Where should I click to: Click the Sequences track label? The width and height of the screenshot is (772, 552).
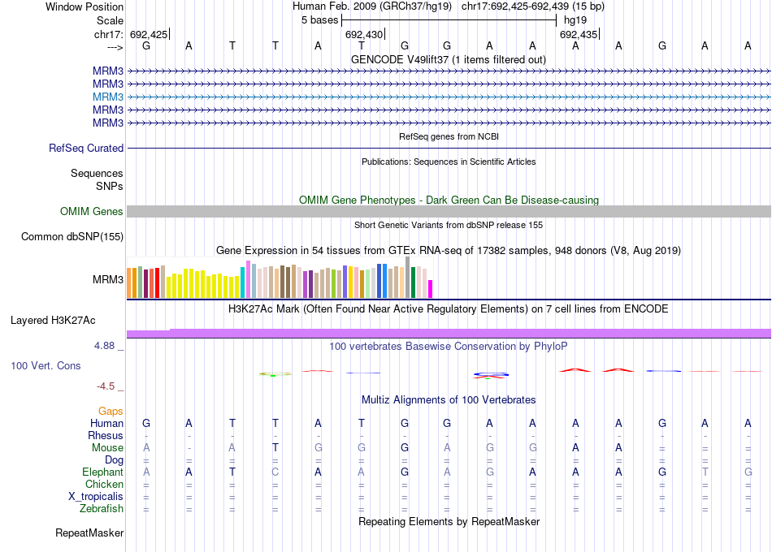(97, 173)
